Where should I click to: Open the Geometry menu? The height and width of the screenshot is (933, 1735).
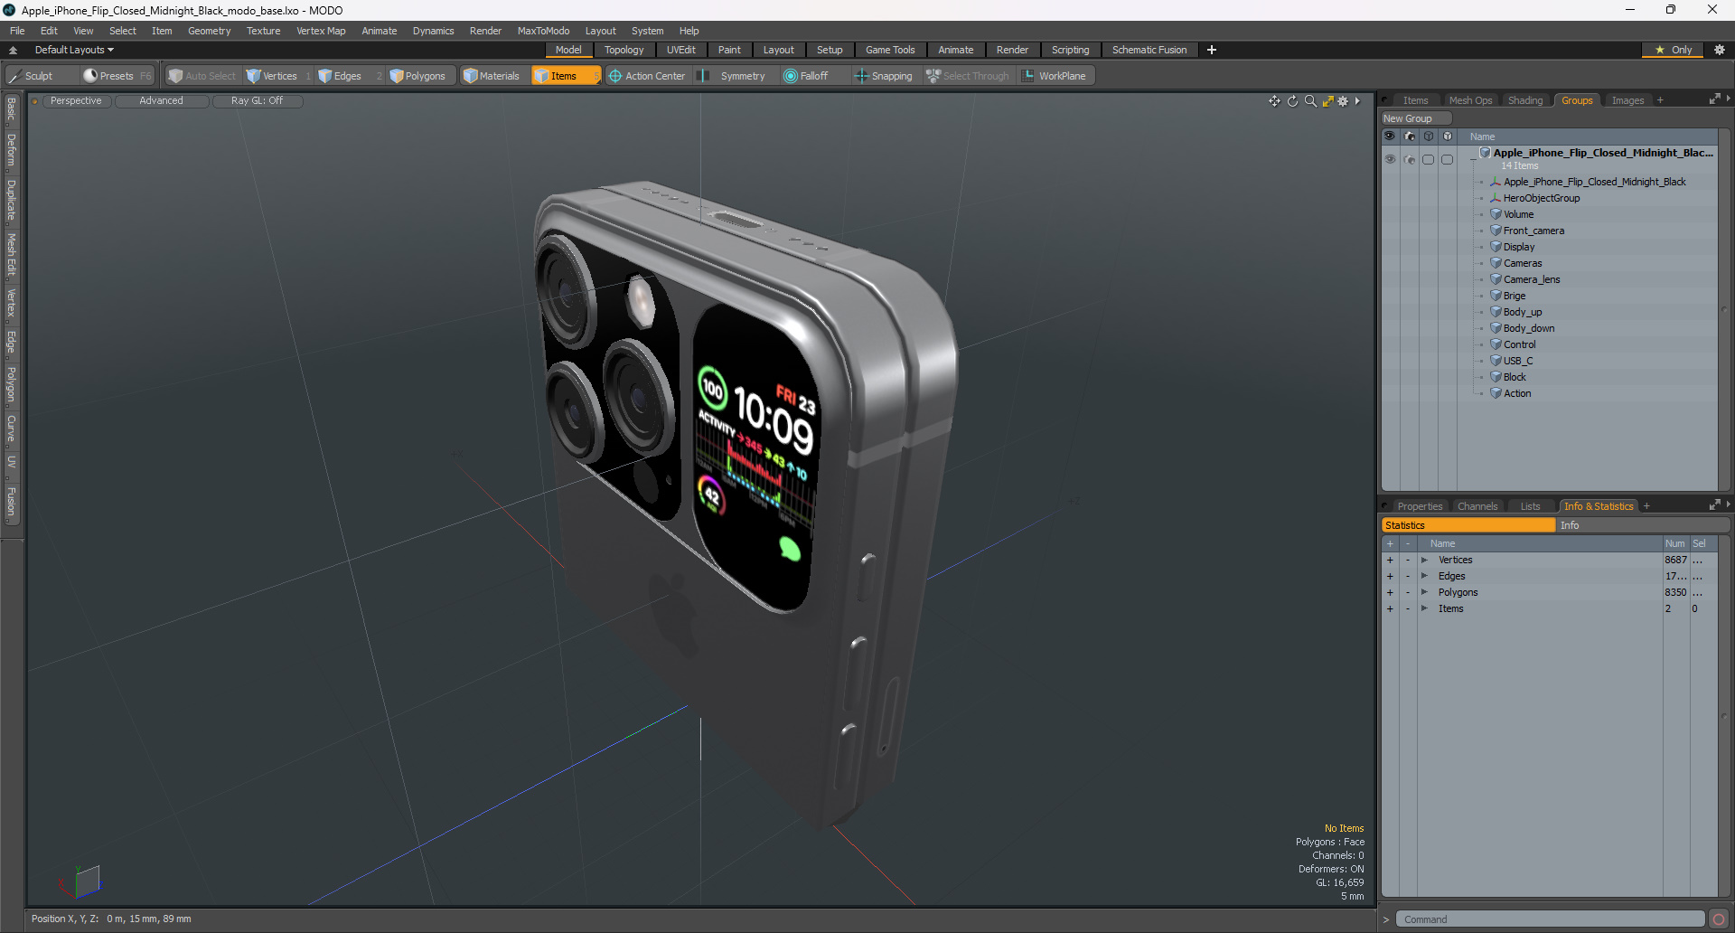point(209,31)
